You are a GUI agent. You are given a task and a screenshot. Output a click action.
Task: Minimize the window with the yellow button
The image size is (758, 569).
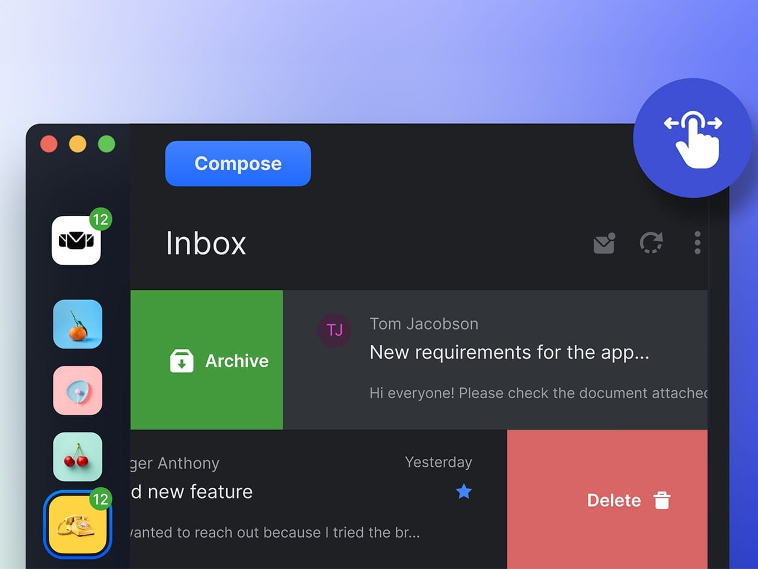78,144
